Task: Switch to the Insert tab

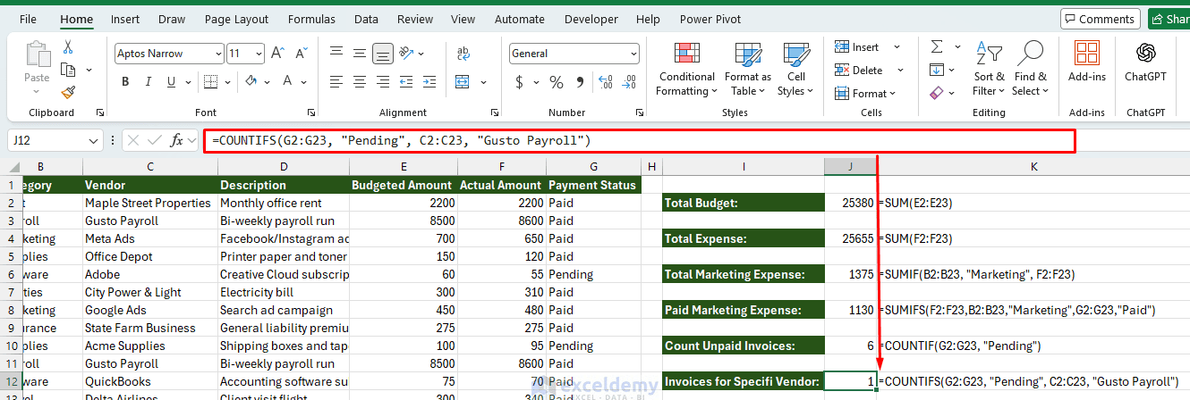Action: click(125, 19)
